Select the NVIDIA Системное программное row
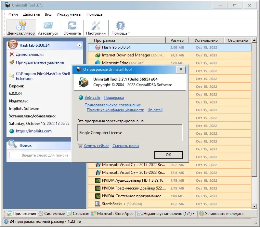This screenshot has height=227, width=260. [170, 196]
